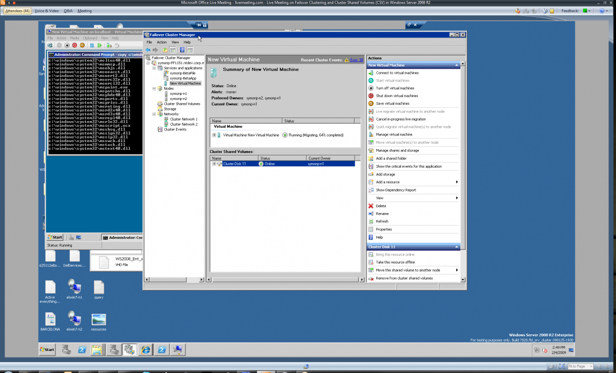
Task: Expand the Cluster Disk 11 row
Action: pos(214,164)
